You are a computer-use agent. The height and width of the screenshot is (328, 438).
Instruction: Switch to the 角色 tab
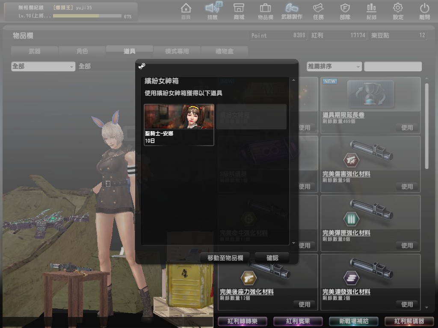(x=82, y=51)
